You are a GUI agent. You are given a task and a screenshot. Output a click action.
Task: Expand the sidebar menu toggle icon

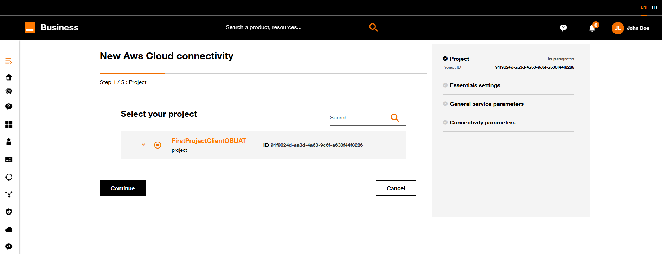tap(9, 61)
